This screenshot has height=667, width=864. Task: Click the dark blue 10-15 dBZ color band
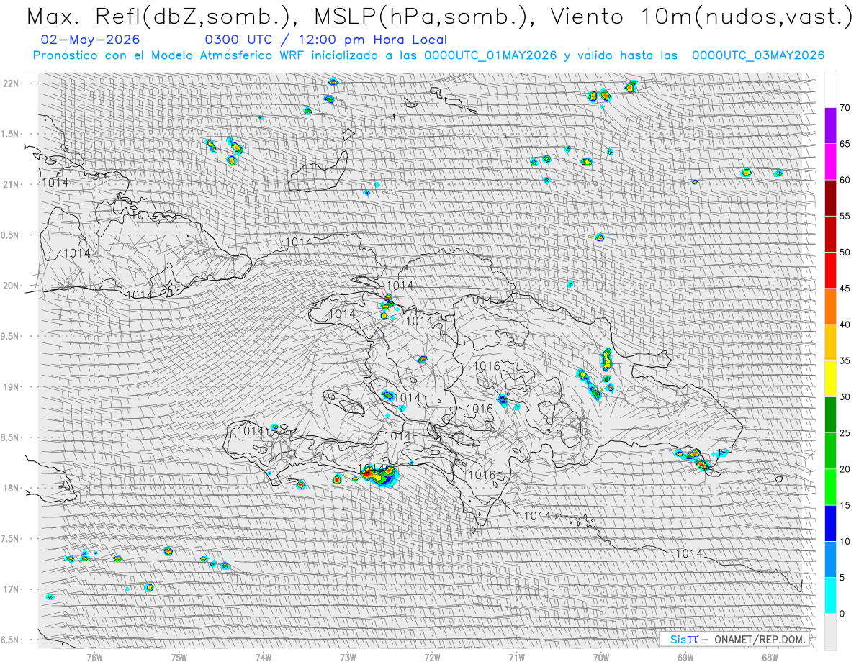(x=830, y=523)
